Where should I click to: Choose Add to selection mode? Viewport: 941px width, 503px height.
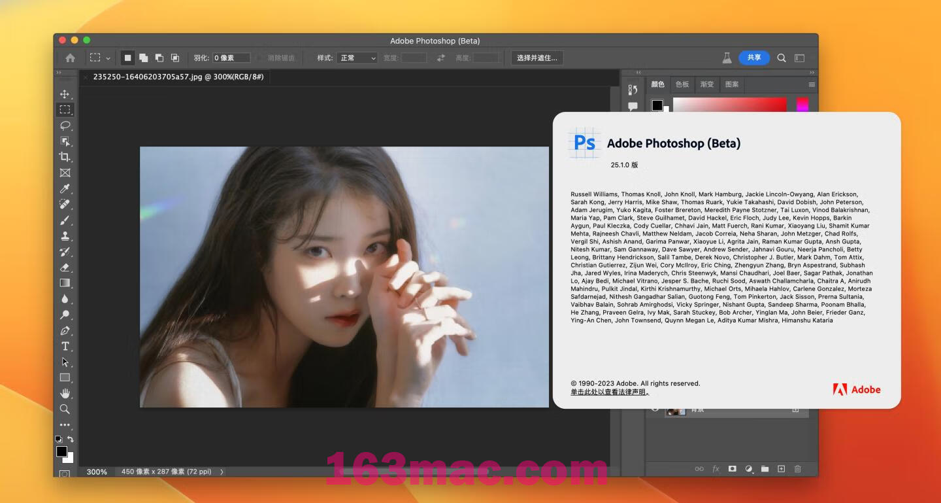(x=143, y=58)
